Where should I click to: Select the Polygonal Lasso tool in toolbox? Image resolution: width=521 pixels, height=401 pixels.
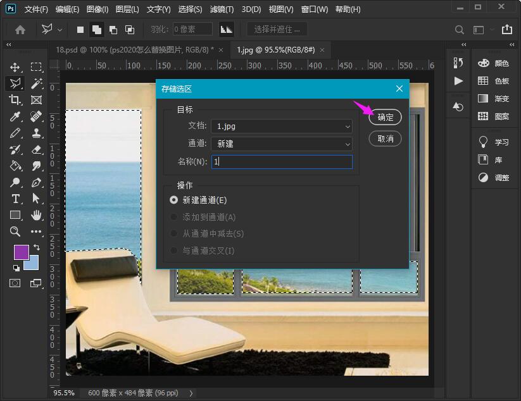pyautogui.click(x=15, y=83)
